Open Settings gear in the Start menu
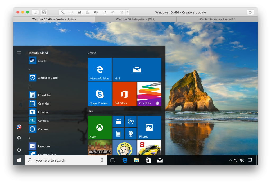 pos(19,138)
